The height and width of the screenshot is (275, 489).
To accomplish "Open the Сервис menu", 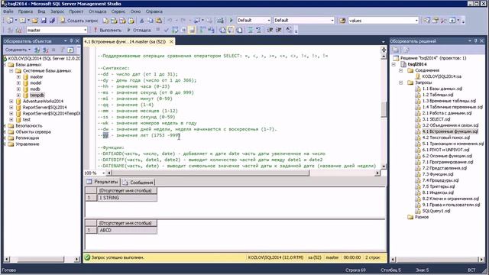I will [x=118, y=11].
